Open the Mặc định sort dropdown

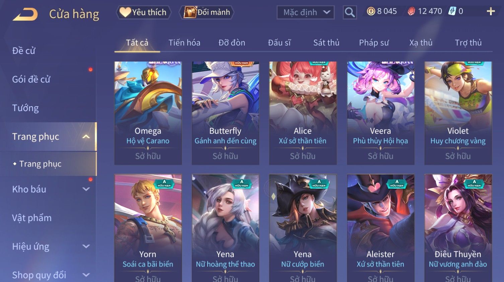pos(305,12)
